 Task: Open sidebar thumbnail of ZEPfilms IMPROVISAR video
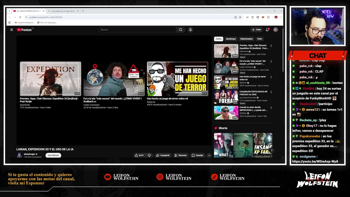[x=226, y=112]
